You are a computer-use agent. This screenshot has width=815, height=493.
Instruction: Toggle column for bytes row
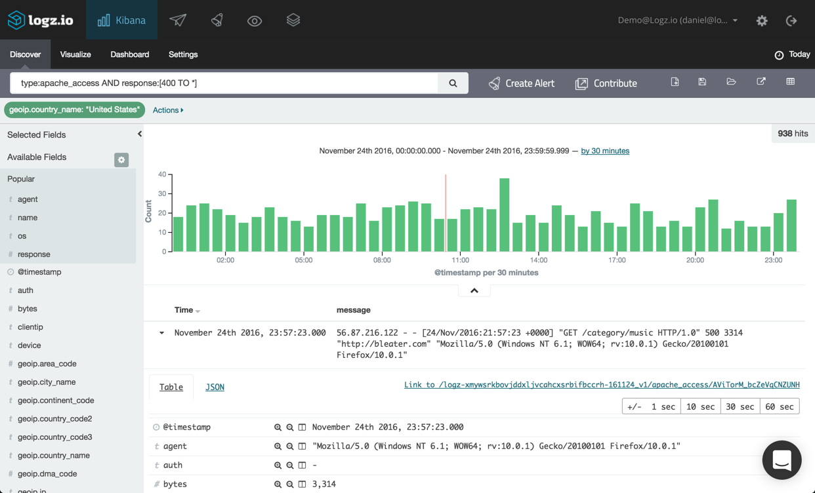(302, 484)
